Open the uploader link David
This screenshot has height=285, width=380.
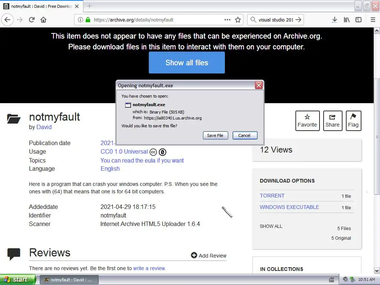click(44, 127)
